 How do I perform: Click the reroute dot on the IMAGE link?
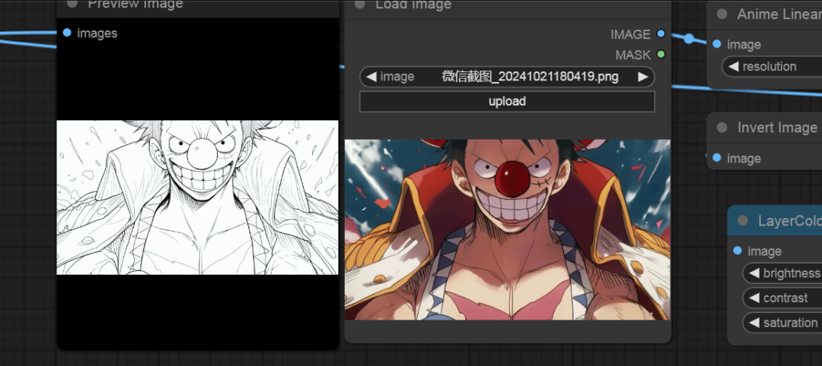[689, 38]
